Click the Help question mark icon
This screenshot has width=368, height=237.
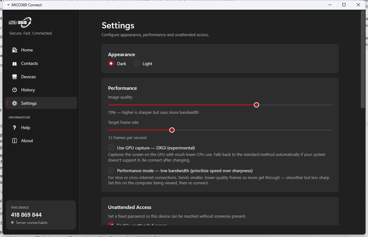tap(15, 128)
